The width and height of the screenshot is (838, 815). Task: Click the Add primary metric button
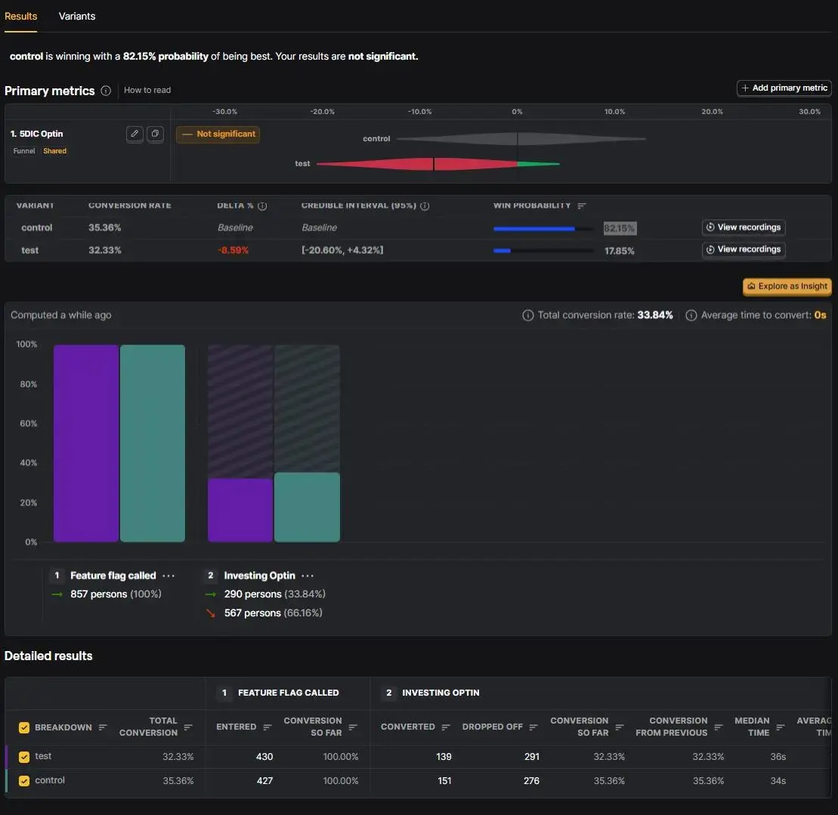coord(784,88)
